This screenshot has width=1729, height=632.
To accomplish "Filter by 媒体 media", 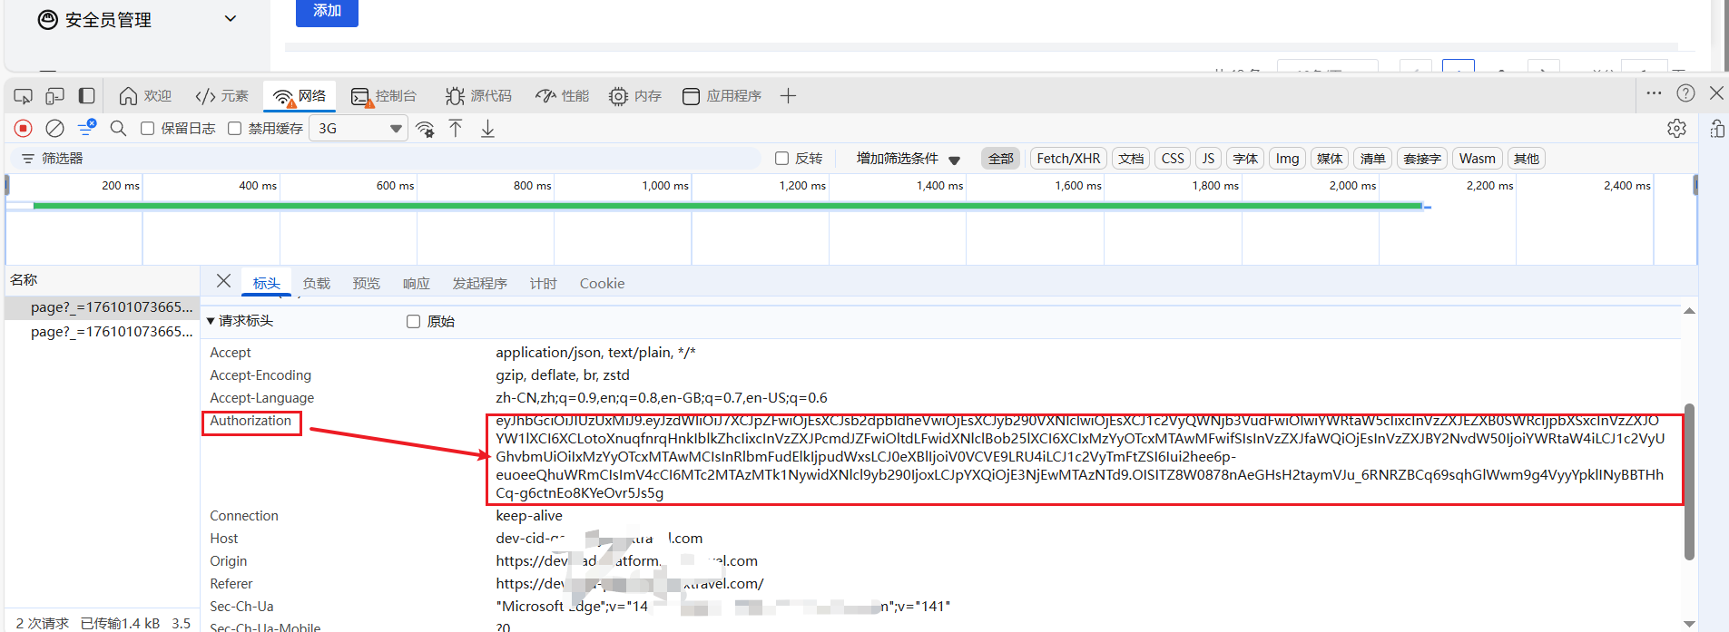I will pos(1330,159).
